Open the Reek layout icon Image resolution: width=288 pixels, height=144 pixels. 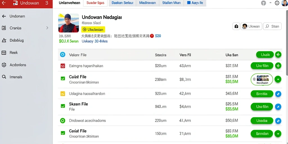click(4, 53)
